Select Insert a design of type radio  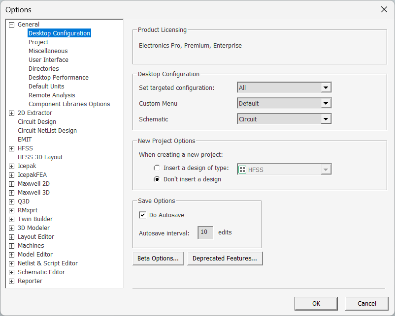[x=157, y=168]
